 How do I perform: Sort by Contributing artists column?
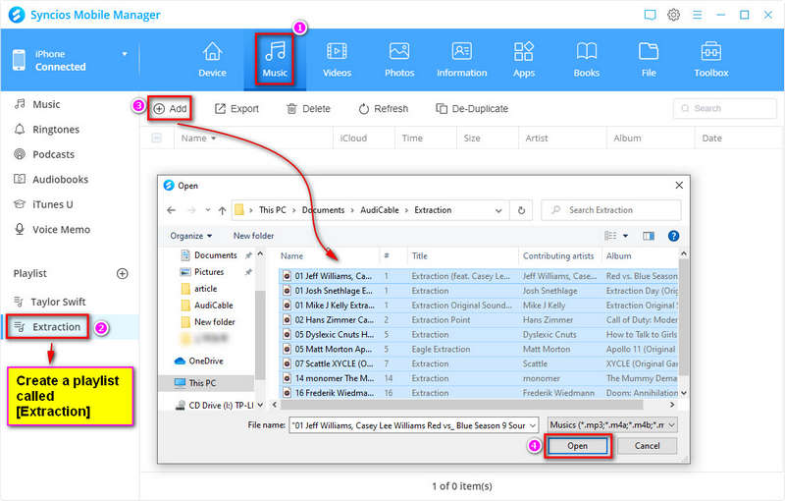point(558,256)
